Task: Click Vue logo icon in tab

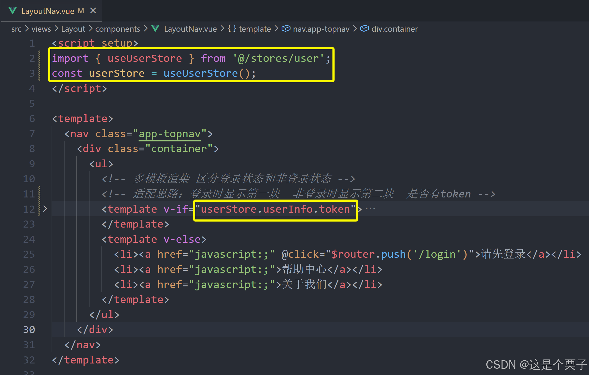Action: click(x=12, y=11)
